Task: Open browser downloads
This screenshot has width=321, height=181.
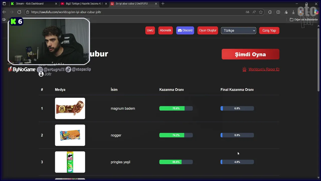Action: coord(293,12)
